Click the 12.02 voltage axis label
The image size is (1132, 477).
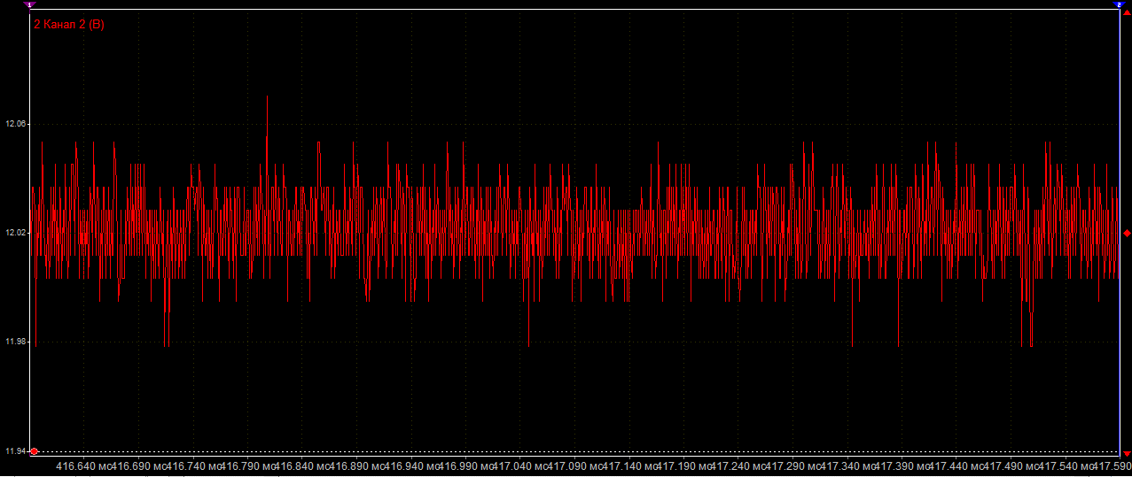click(x=16, y=233)
